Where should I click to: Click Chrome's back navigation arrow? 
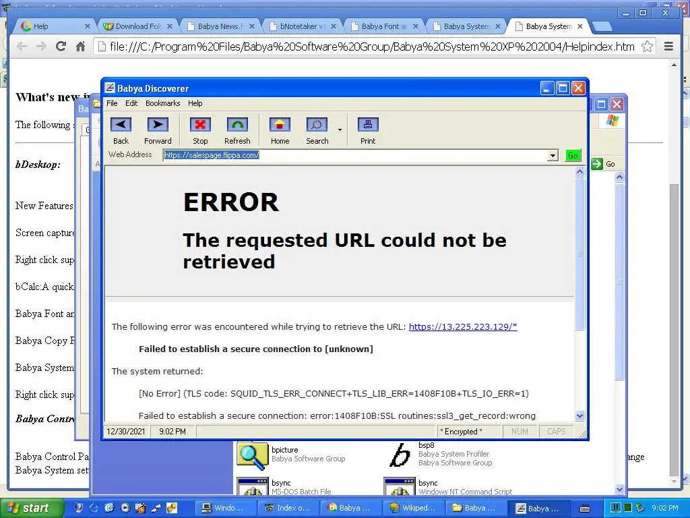click(22, 47)
